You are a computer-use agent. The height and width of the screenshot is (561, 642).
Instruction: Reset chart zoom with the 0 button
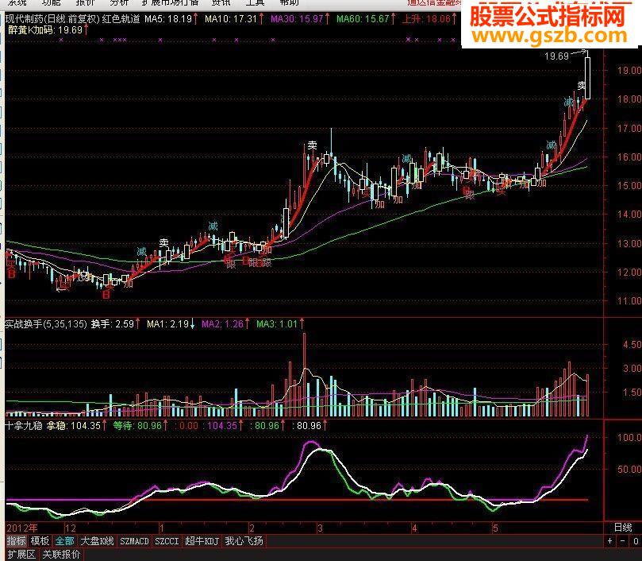pos(636,541)
